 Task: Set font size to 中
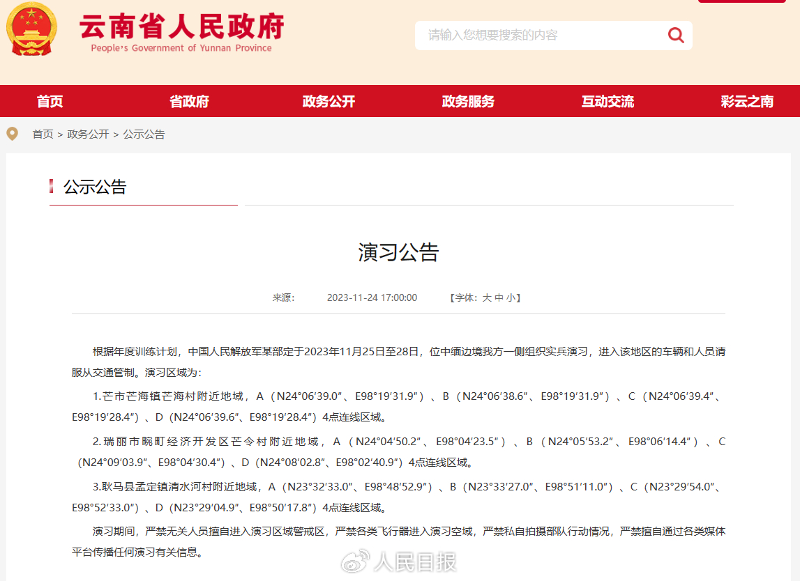pos(499,297)
